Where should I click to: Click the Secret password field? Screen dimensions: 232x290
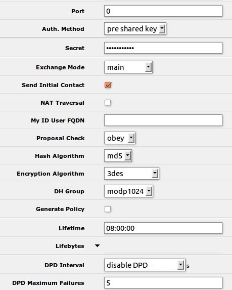pos(163,48)
